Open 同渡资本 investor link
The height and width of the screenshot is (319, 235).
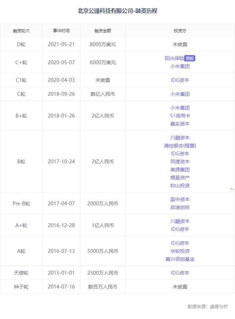coord(180,161)
